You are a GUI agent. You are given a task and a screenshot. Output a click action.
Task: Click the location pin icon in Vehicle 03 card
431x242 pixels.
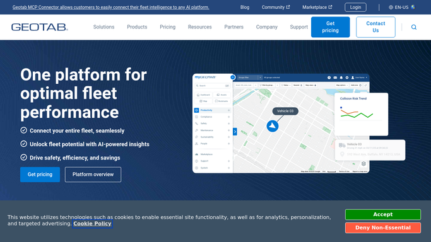(x=342, y=154)
